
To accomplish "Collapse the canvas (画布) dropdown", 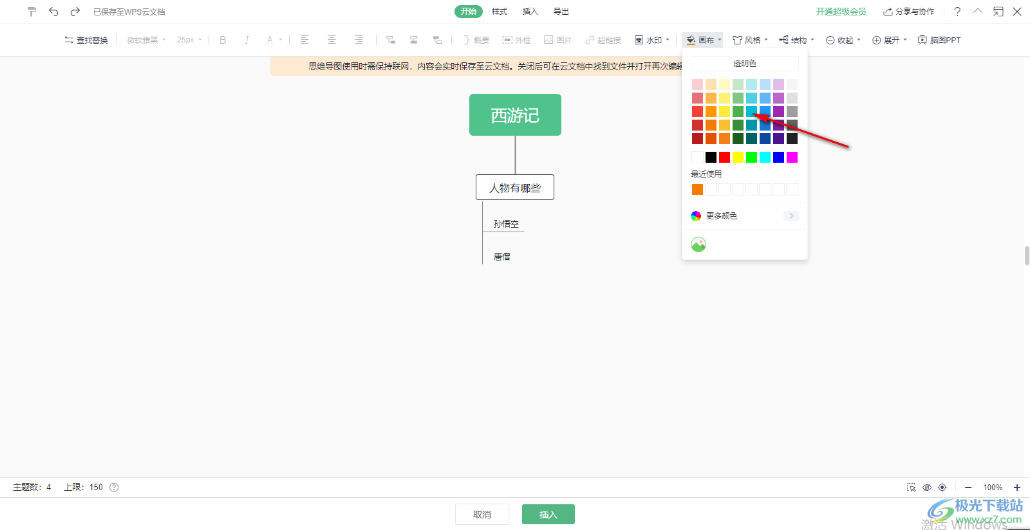I will [703, 40].
